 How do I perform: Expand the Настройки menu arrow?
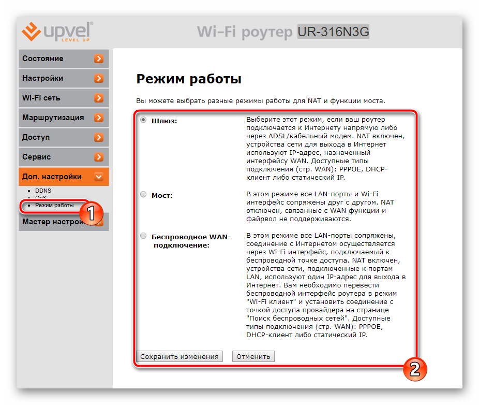(x=98, y=78)
